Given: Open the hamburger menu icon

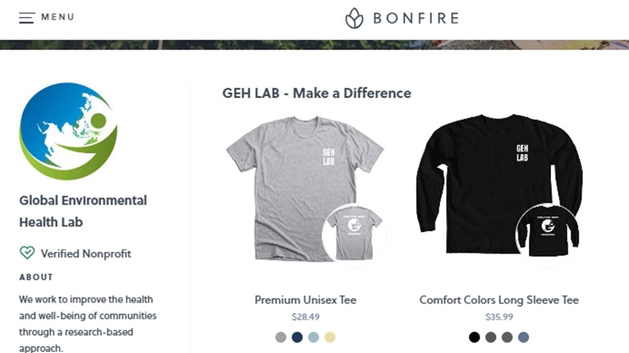Looking at the screenshot, I should pos(27,18).
